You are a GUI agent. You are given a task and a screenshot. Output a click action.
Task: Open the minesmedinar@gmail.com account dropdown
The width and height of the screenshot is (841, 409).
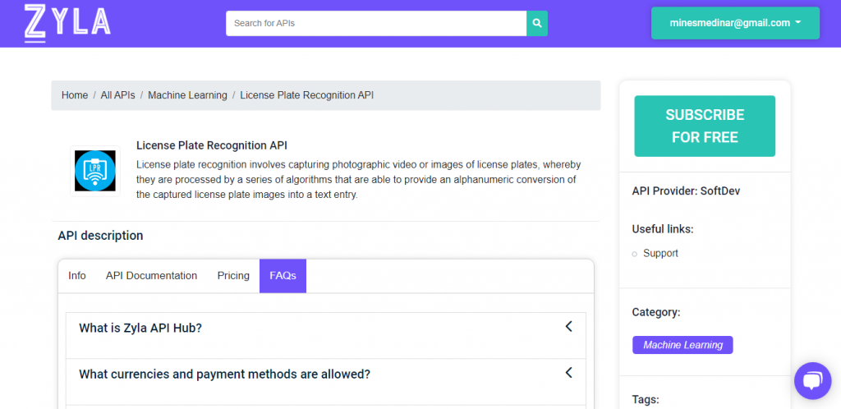tap(735, 23)
